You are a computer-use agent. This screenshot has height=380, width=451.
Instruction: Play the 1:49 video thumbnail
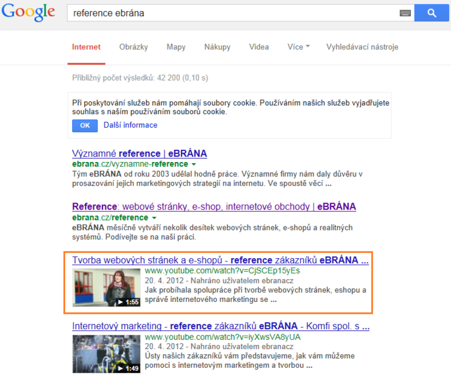click(x=106, y=354)
